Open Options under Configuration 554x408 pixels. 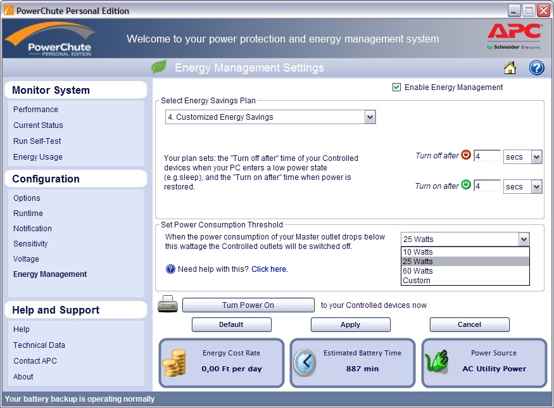coord(27,198)
